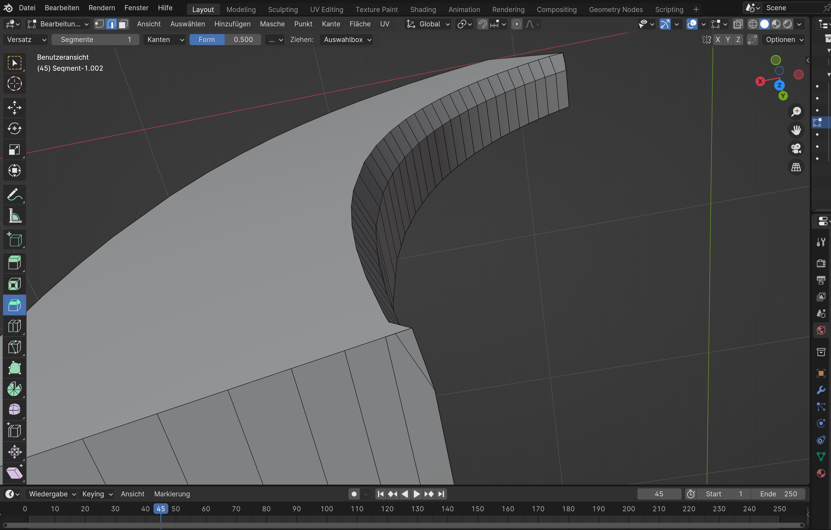Switch to the Sculpting workspace tab
831x530 pixels.
[x=283, y=9]
